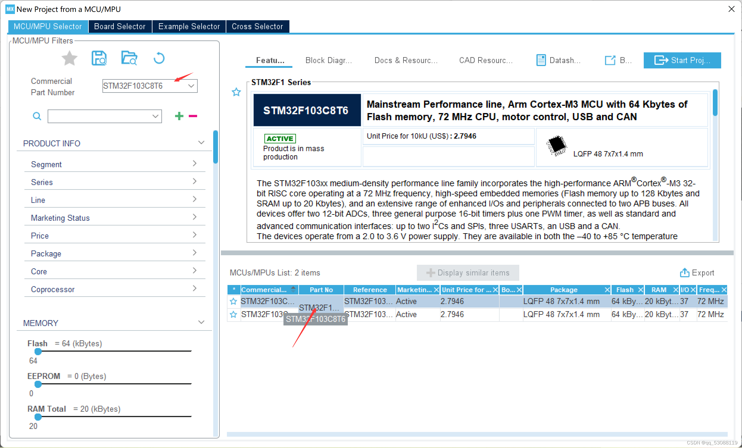Toggle favorite star on first MCU list row

tap(233, 301)
